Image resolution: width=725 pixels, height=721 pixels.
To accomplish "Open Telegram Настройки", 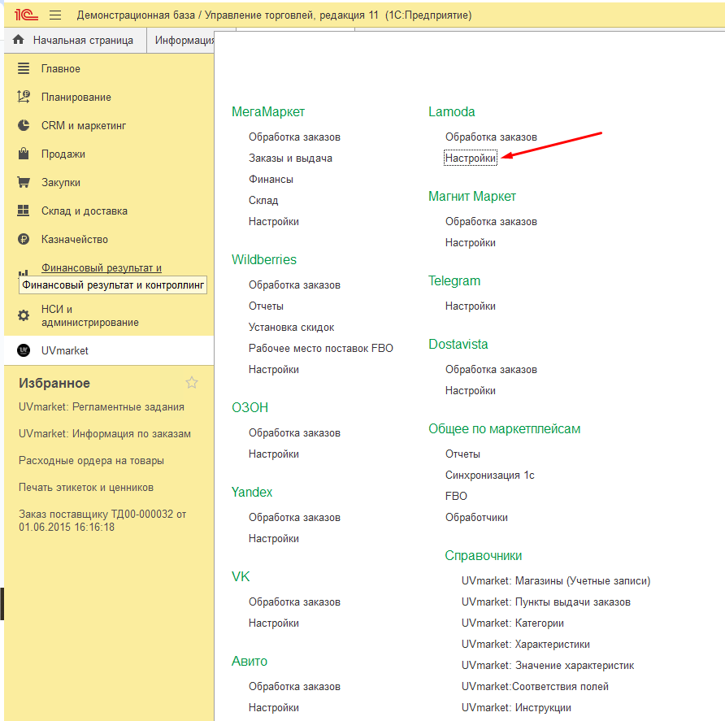I will pos(471,306).
